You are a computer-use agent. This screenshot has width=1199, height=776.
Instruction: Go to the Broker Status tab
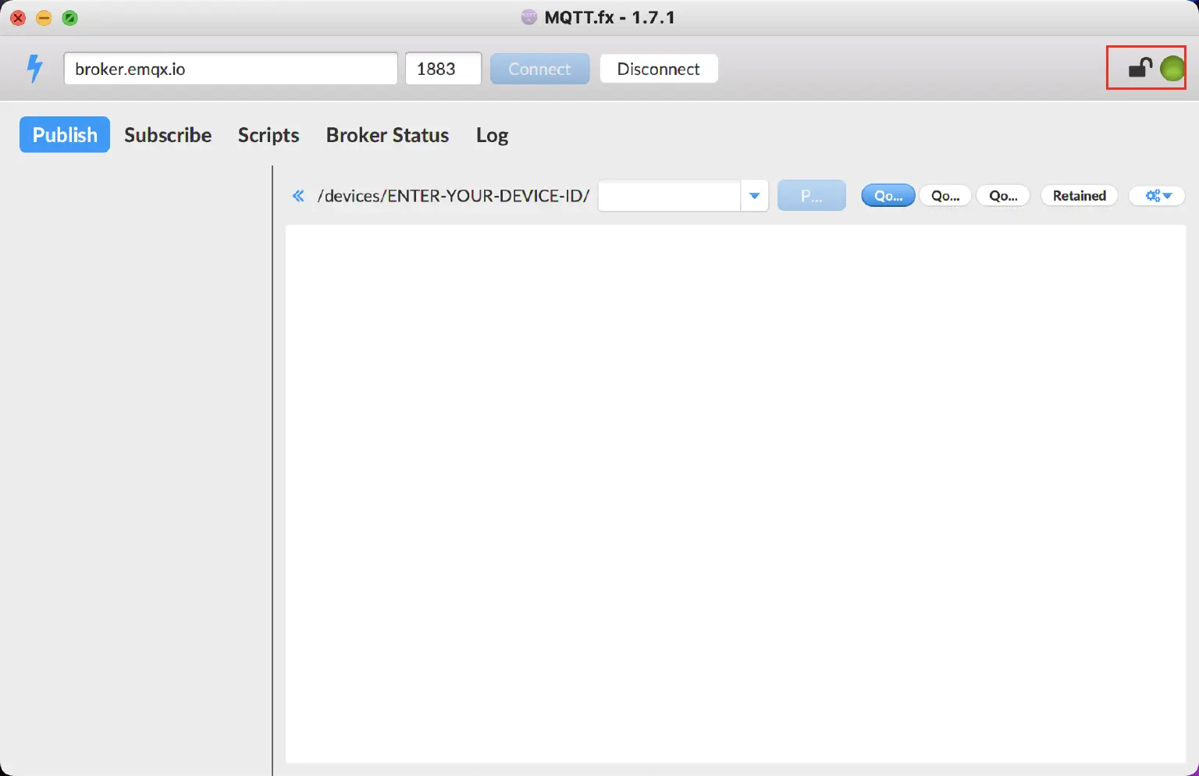[x=387, y=135]
